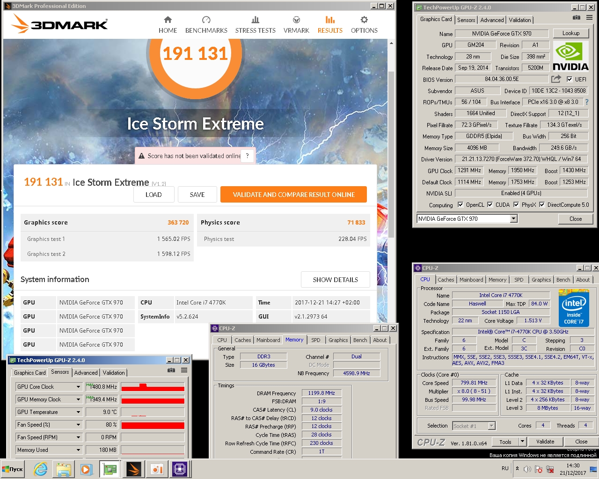Click Lookup button in GPU-Z
This screenshot has width=599, height=479.
[570, 33]
